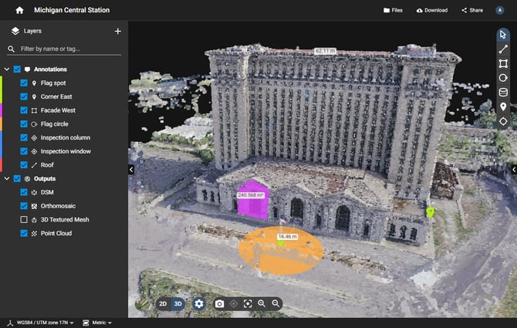Hide the DSM output layer
The width and height of the screenshot is (517, 328).
tap(24, 192)
